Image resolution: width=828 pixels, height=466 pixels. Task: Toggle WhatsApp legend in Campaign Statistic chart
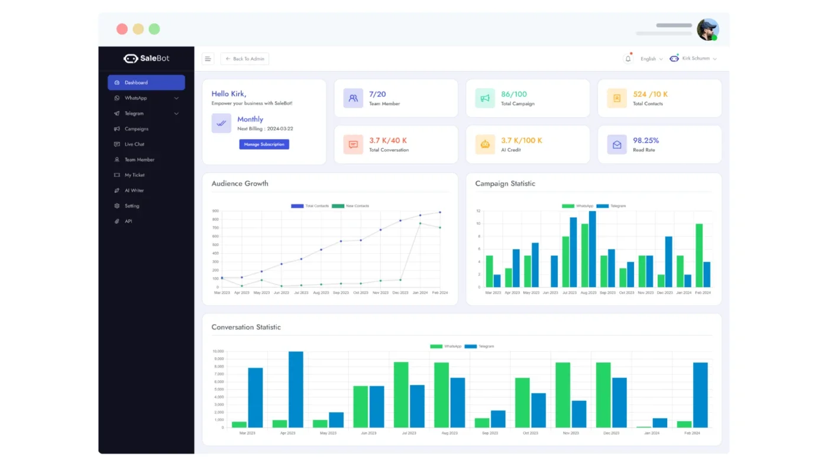click(577, 206)
